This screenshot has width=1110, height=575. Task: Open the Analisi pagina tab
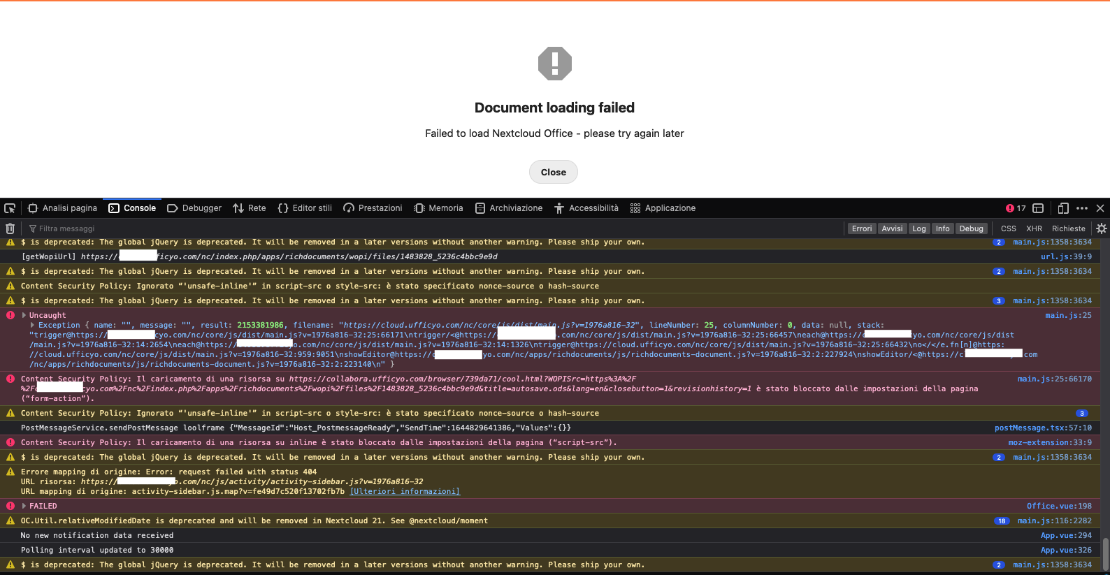(62, 208)
